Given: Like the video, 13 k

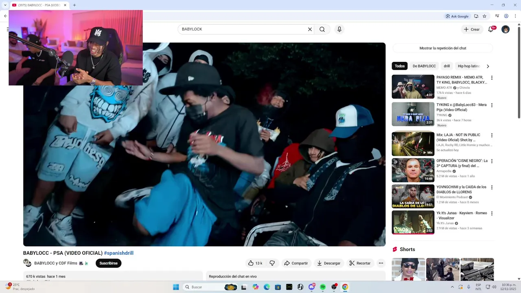Looking at the screenshot, I should pos(255,263).
